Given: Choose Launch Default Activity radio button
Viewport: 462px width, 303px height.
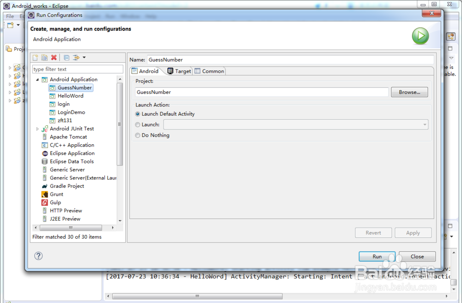Looking at the screenshot, I should pyautogui.click(x=138, y=114).
